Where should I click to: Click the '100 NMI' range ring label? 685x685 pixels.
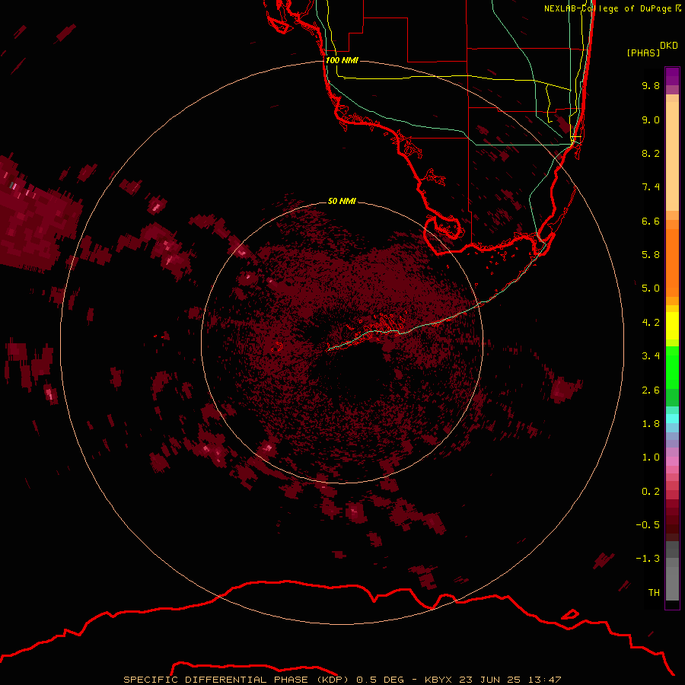point(342,60)
